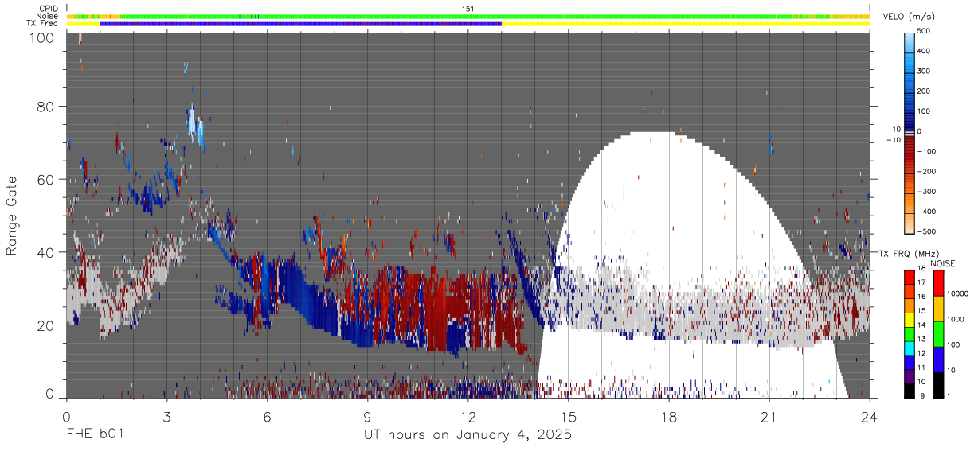Click the "6" UT hour axis label
This screenshot has width=978, height=451.
267,416
